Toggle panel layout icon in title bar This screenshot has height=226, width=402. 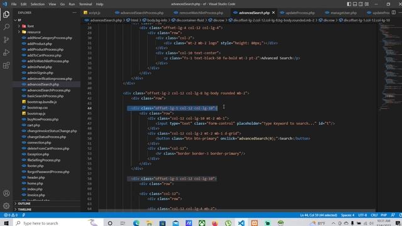click(x=355, y=4)
